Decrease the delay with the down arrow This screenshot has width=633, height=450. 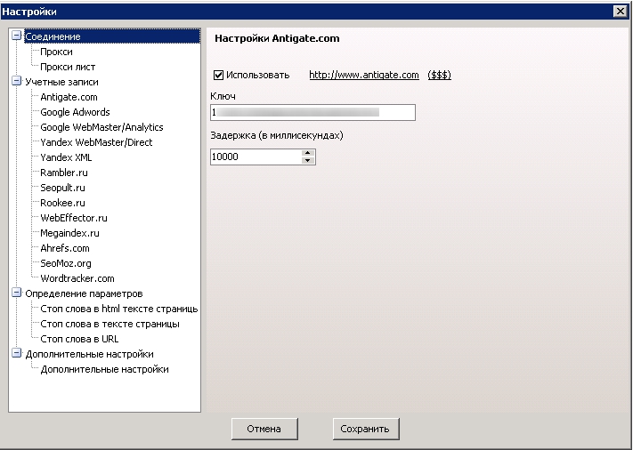point(308,160)
